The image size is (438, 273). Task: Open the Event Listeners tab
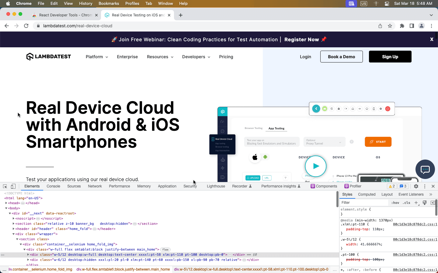(x=411, y=194)
